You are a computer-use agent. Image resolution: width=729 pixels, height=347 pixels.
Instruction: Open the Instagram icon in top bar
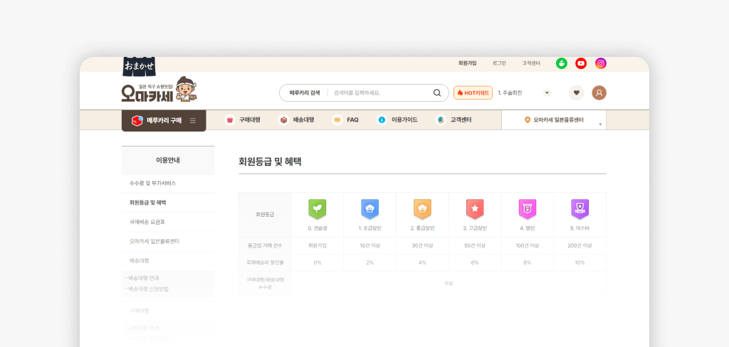(601, 63)
